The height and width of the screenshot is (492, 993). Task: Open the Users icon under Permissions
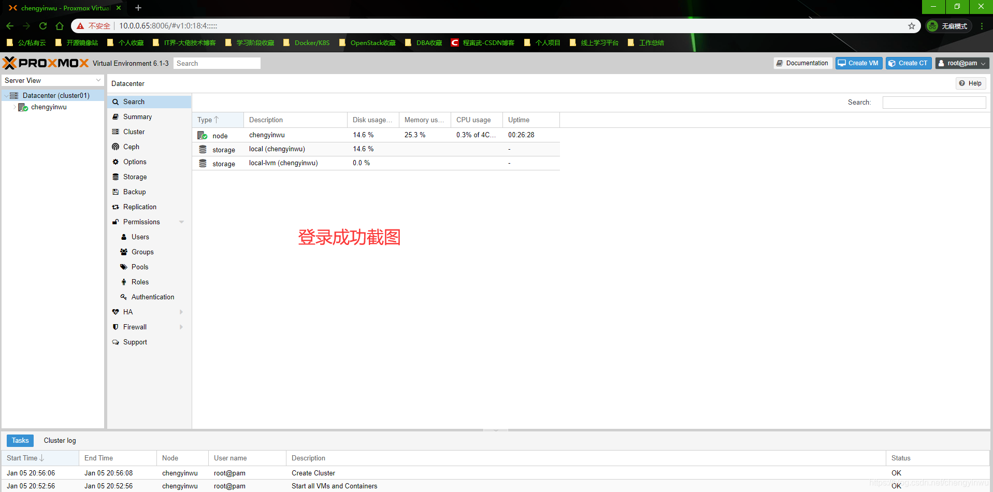point(124,237)
